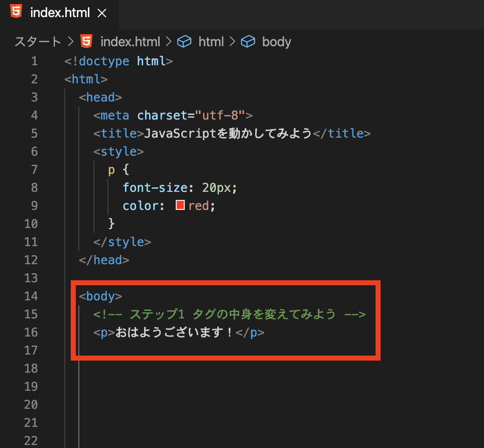Image resolution: width=484 pixels, height=448 pixels.
Task: Click the p { selector line
Action: tap(118, 170)
